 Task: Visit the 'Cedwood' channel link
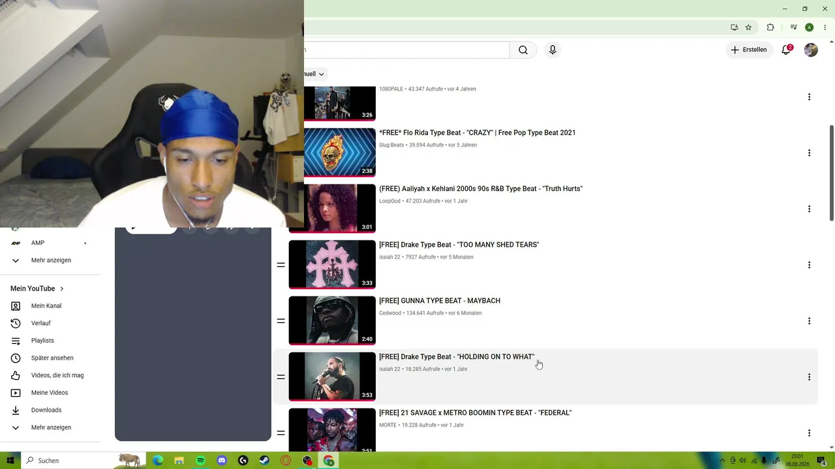coord(390,313)
